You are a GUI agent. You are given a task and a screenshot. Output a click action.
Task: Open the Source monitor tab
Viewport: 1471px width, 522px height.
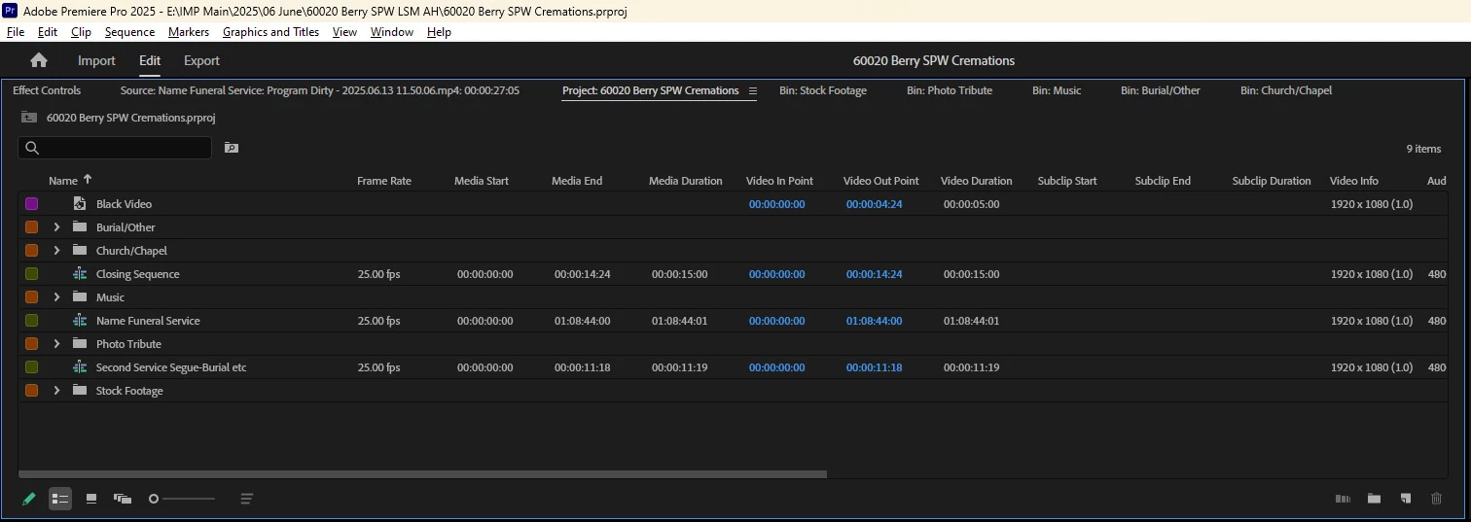[320, 90]
